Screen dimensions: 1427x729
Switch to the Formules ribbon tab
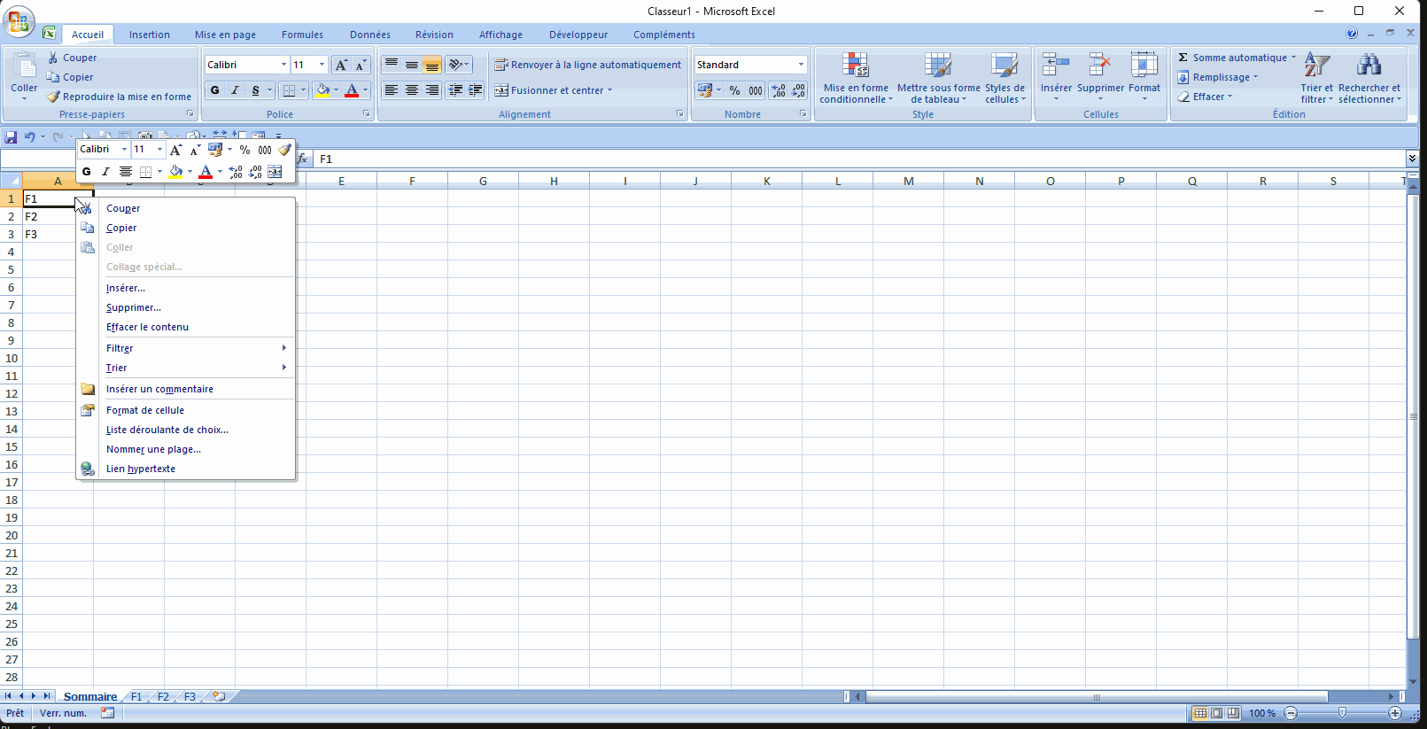coord(302,35)
